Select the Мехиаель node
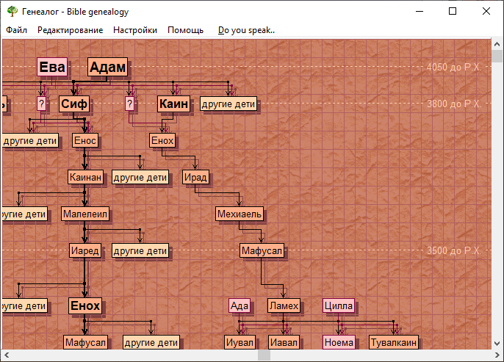This screenshot has width=504, height=362. tap(240, 214)
